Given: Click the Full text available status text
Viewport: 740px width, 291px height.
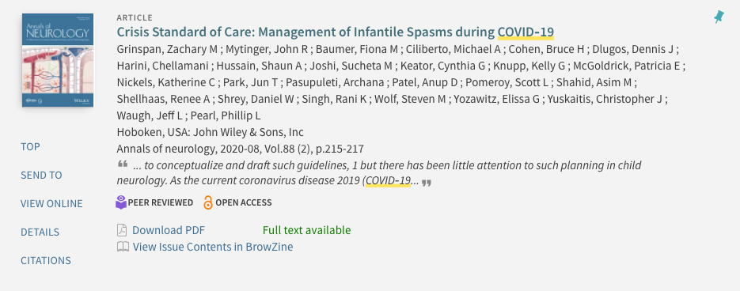Looking at the screenshot, I should tap(307, 230).
